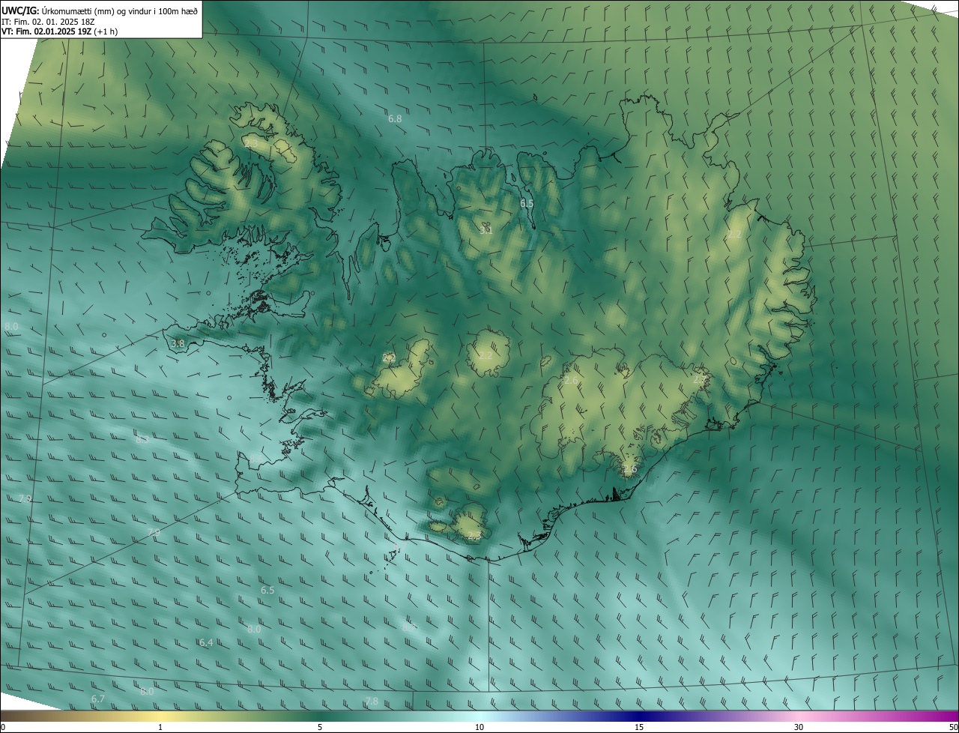The image size is (959, 733).
Task: Click the 5 tick label on the color scale
Action: coord(320,727)
